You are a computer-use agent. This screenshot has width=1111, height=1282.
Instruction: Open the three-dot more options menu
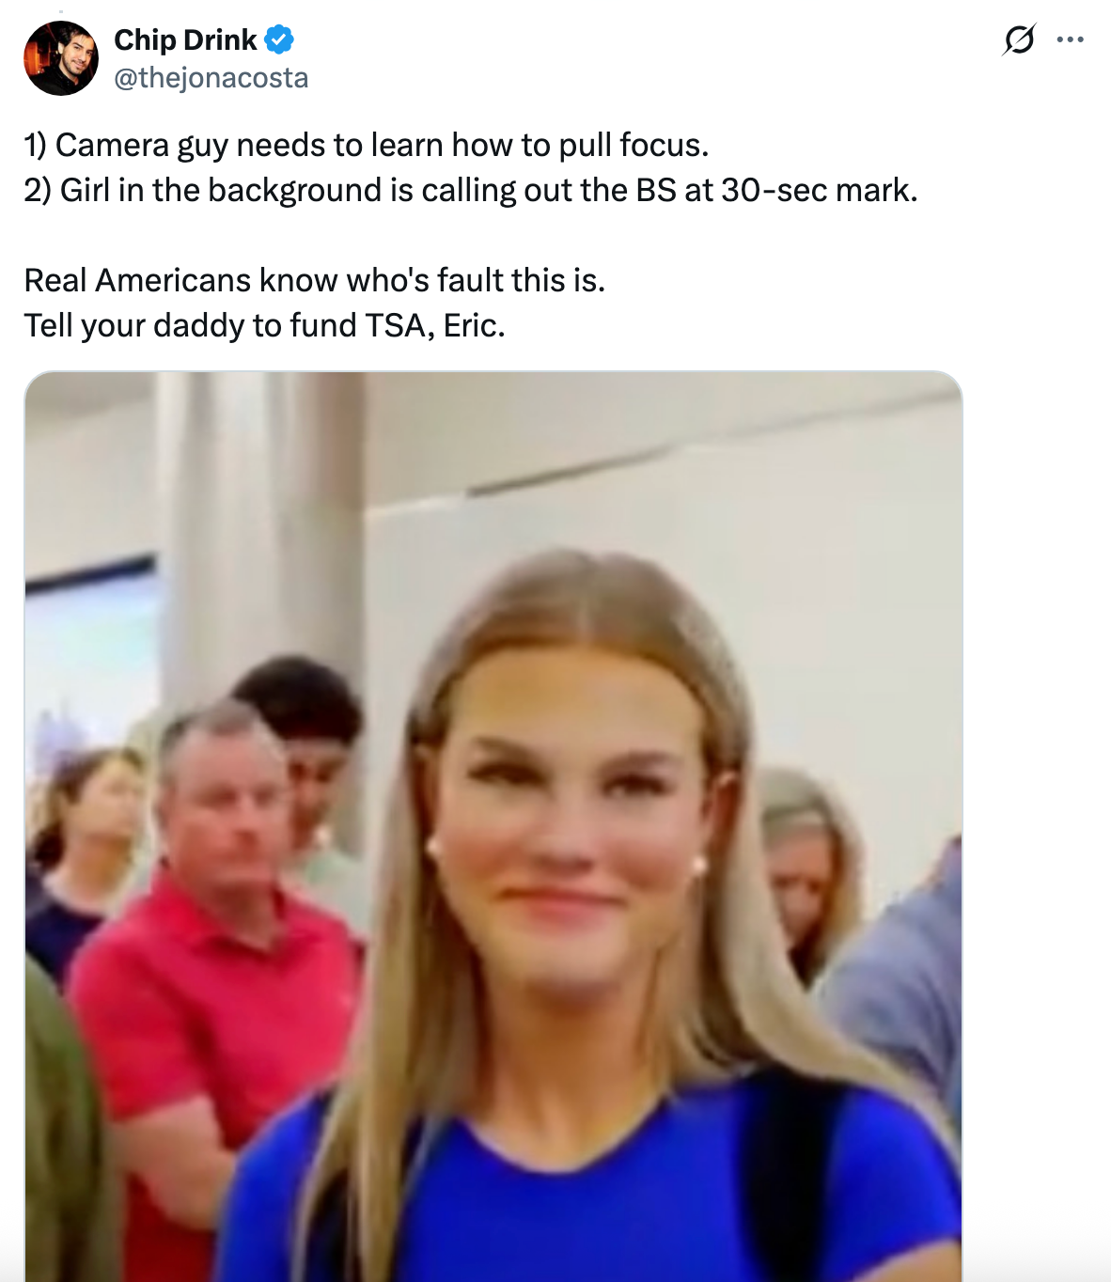[1070, 39]
